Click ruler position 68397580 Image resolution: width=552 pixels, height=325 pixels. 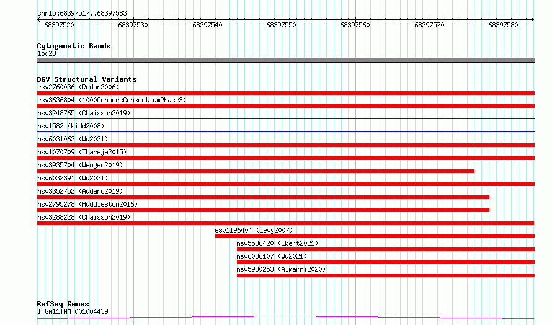pos(504,25)
